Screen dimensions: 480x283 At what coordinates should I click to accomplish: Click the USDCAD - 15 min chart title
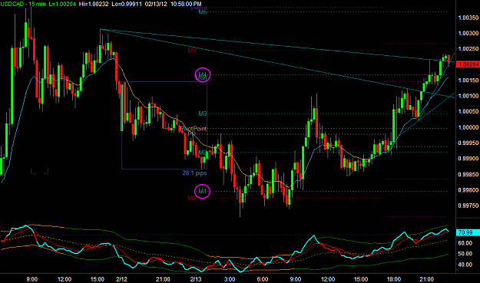[x=23, y=4]
